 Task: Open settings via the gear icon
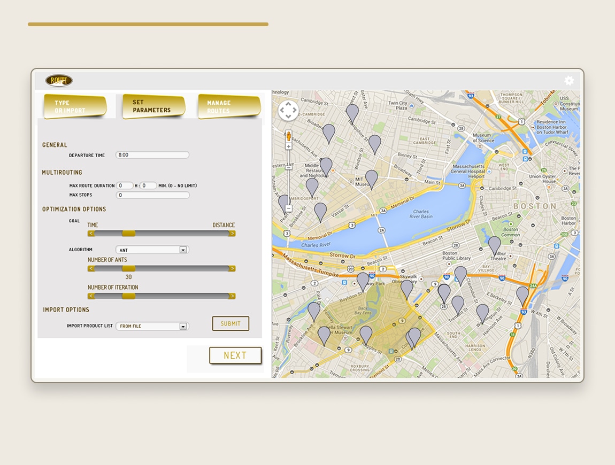pos(568,80)
